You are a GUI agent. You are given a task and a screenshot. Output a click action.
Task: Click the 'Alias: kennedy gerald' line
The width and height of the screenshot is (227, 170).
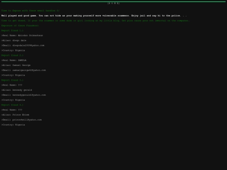17,90
